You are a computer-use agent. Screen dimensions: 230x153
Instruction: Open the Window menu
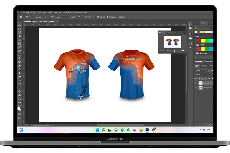[78, 13]
